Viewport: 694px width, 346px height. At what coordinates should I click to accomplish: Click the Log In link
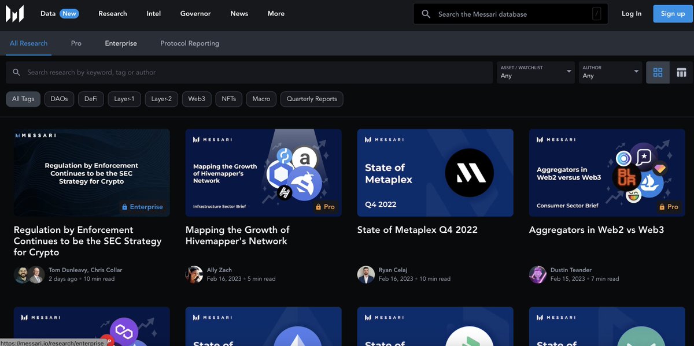tap(632, 13)
